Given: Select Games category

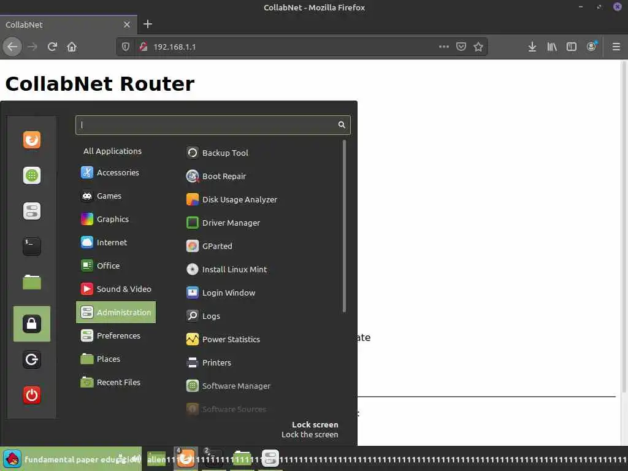Looking at the screenshot, I should (101, 196).
